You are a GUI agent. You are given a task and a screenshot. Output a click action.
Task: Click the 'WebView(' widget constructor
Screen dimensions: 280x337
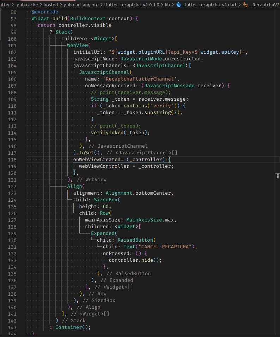tap(79, 45)
